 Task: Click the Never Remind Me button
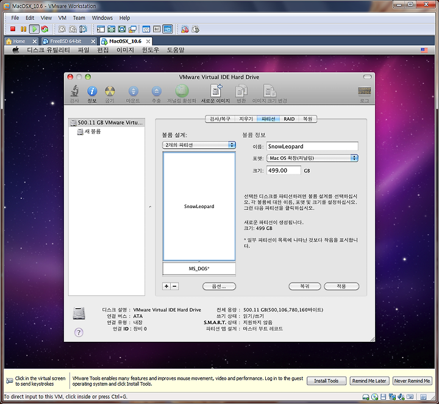[412, 381]
